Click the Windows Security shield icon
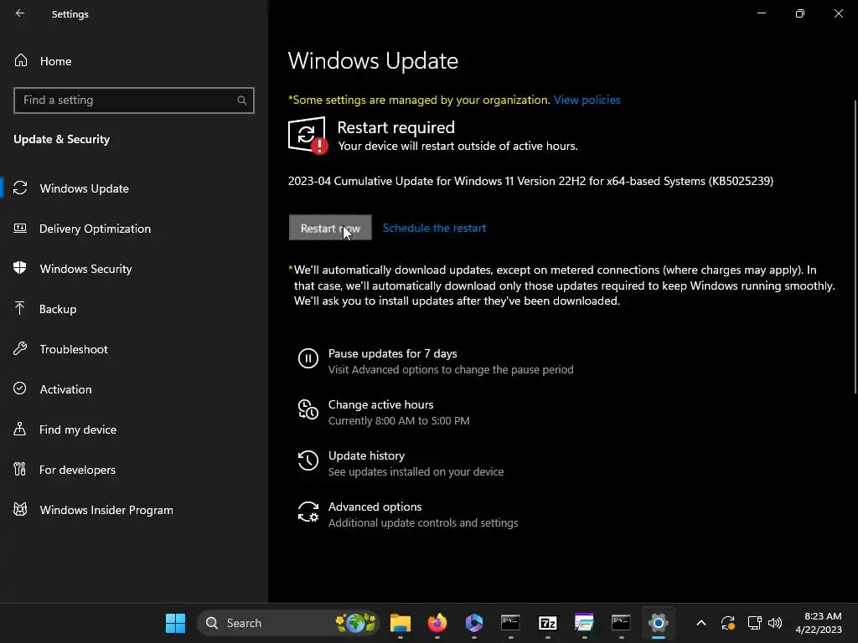 point(20,267)
